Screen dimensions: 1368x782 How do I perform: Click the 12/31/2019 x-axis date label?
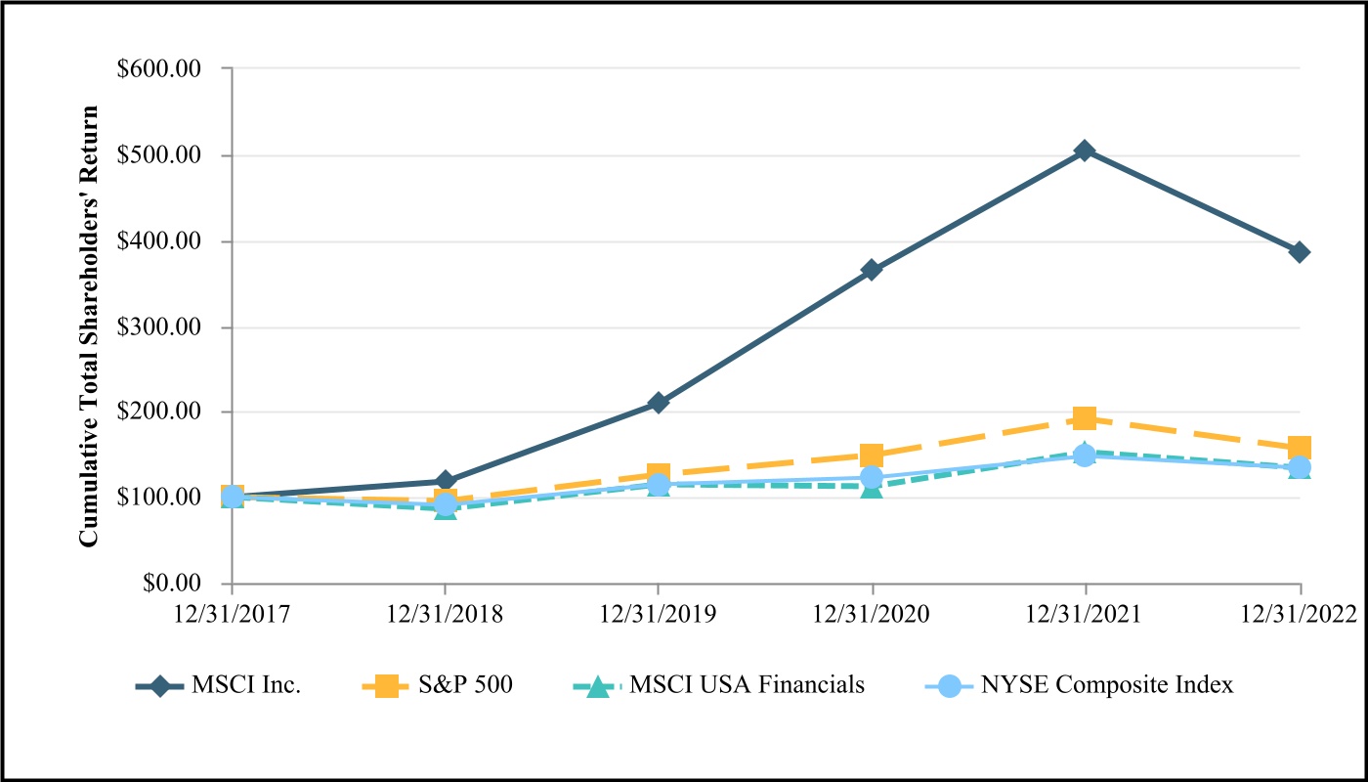click(657, 613)
